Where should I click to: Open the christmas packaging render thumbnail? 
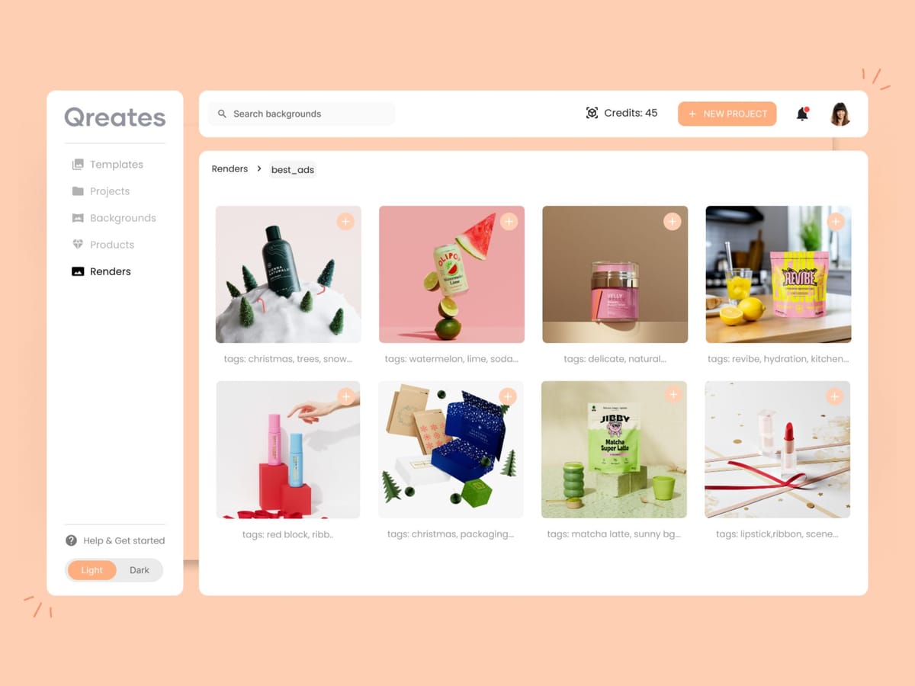[451, 450]
